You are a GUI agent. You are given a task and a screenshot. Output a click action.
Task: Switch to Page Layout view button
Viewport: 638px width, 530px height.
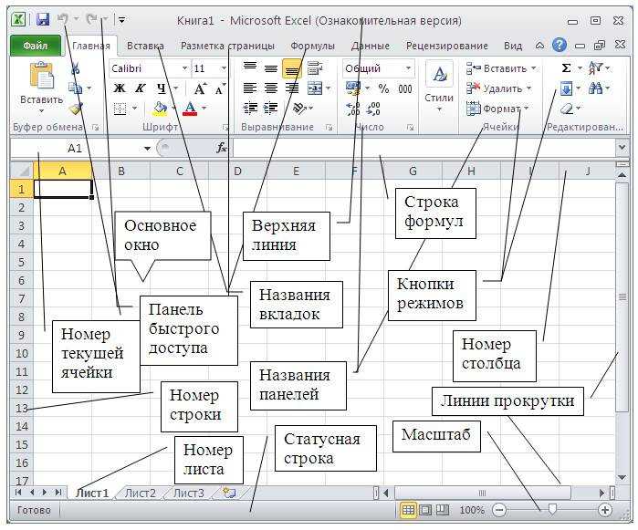pos(425,510)
